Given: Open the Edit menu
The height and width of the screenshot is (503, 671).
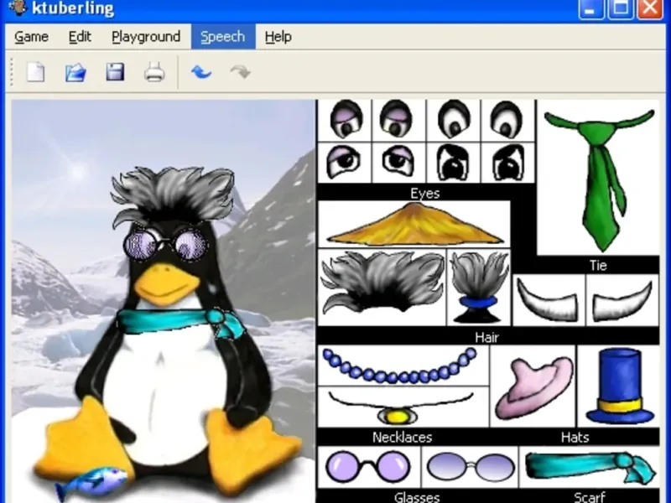Looking at the screenshot, I should tap(80, 37).
